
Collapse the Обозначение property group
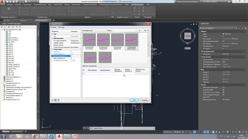click(52, 39)
